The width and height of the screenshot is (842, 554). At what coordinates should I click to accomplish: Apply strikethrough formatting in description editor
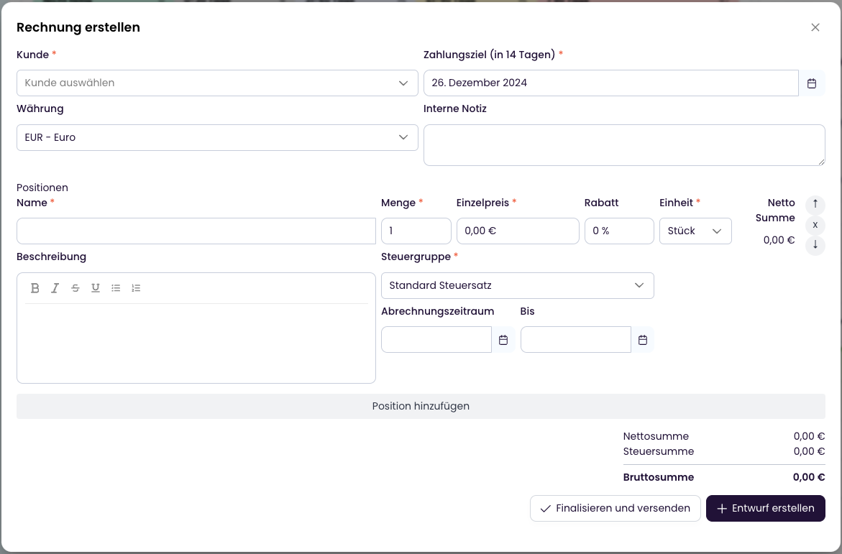point(75,288)
